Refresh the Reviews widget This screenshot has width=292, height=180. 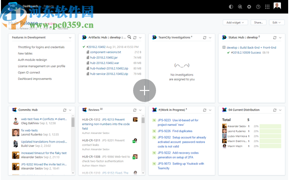point(135,110)
